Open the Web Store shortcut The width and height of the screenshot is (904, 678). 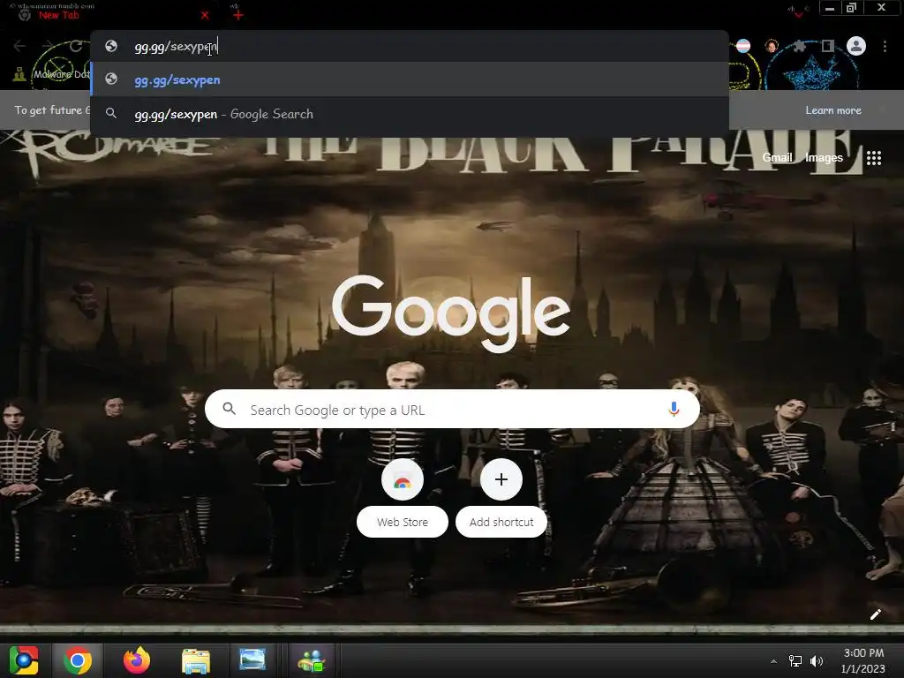click(x=403, y=499)
